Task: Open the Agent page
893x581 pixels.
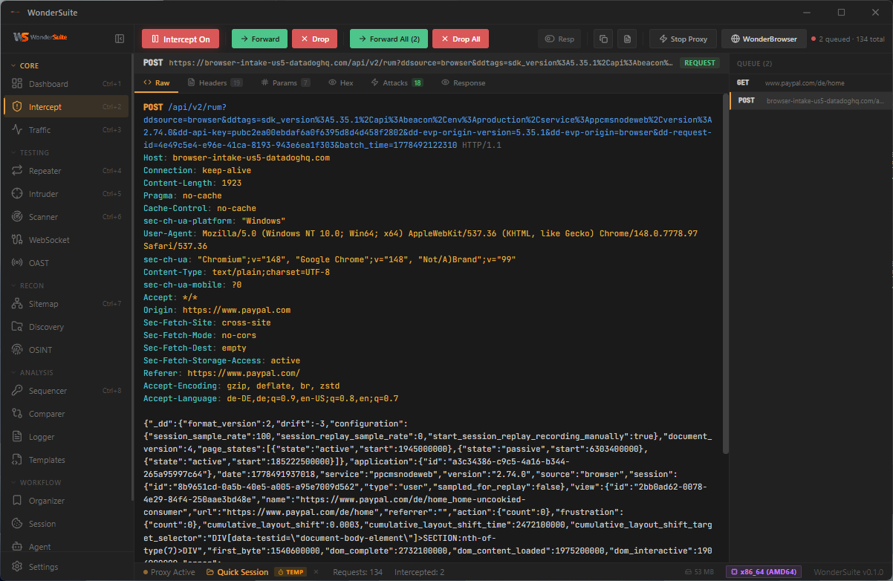Action: pos(65,547)
